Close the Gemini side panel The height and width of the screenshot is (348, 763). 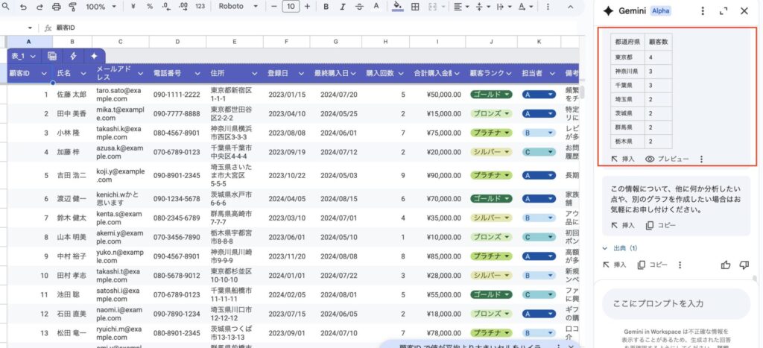[744, 11]
